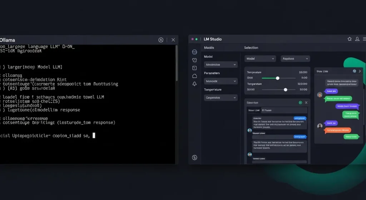Click the circular icon at the sidebar bottom
This screenshot has width=366, height=200.
point(194,157)
